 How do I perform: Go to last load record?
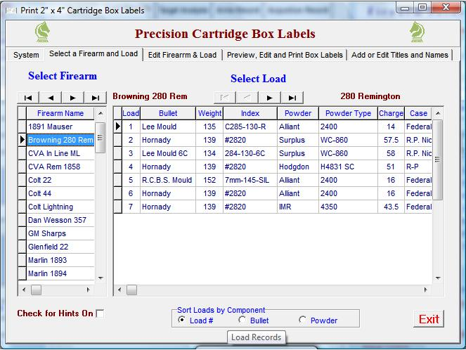click(292, 98)
